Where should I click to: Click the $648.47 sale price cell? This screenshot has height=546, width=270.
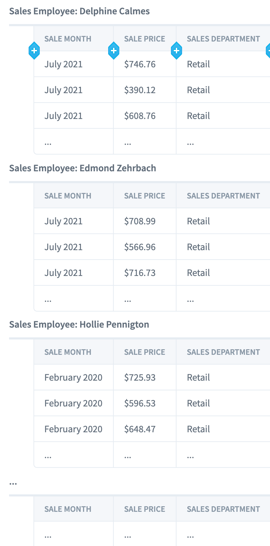[145, 429]
